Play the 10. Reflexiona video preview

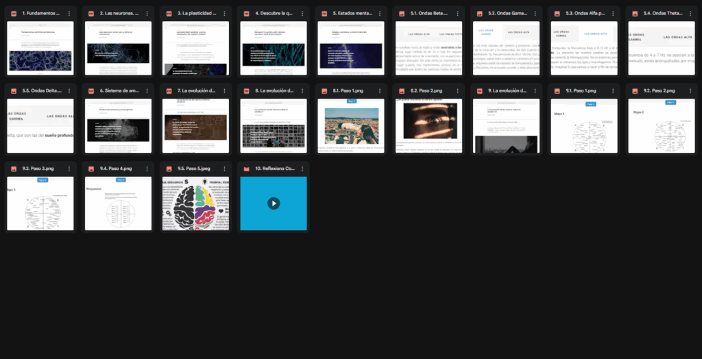(x=274, y=203)
